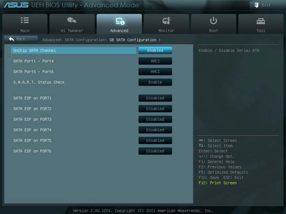Click the Boot power icon
This screenshot has width=286, height=214.
[213, 21]
